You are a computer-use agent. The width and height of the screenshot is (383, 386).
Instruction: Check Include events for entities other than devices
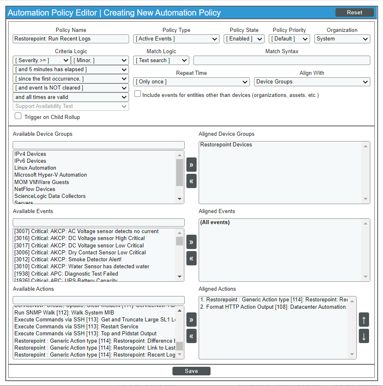click(138, 94)
